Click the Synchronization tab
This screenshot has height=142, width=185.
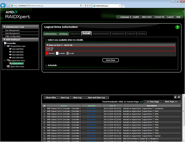pyautogui.click(x=101, y=34)
